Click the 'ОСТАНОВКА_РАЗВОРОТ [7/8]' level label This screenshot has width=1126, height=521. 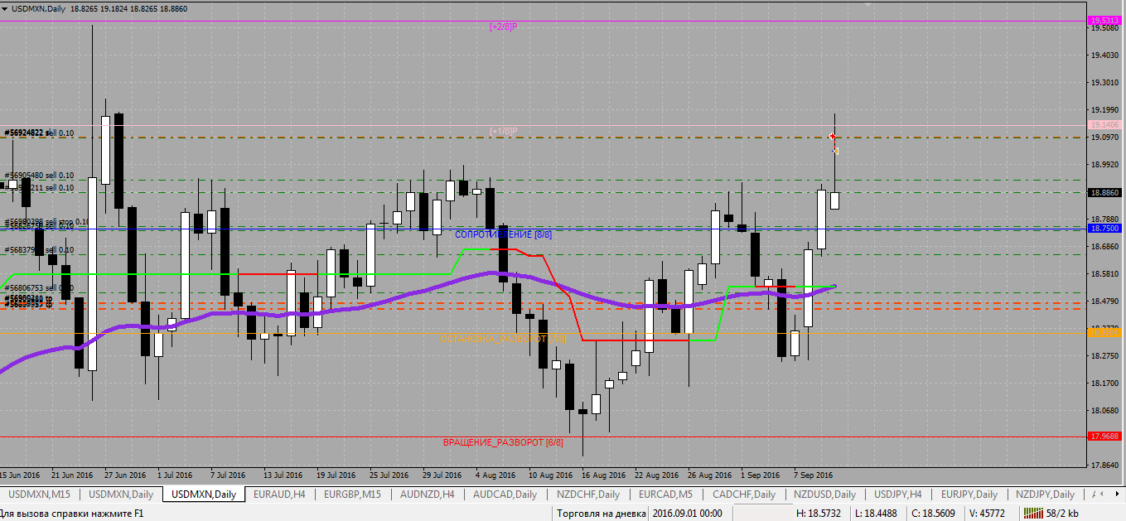coord(502,339)
